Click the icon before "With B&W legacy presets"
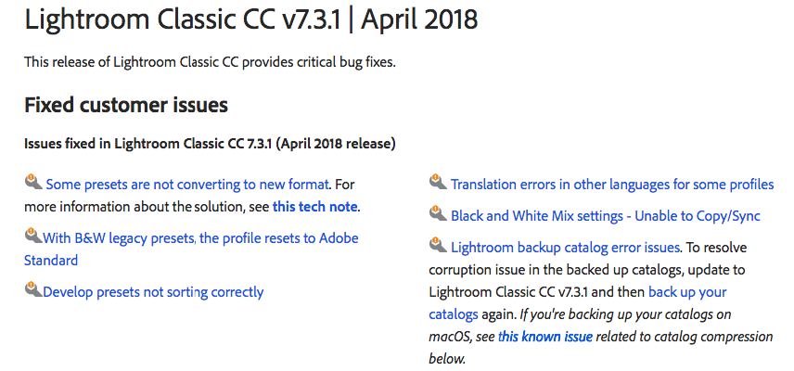This screenshot has width=794, height=371. point(32,237)
